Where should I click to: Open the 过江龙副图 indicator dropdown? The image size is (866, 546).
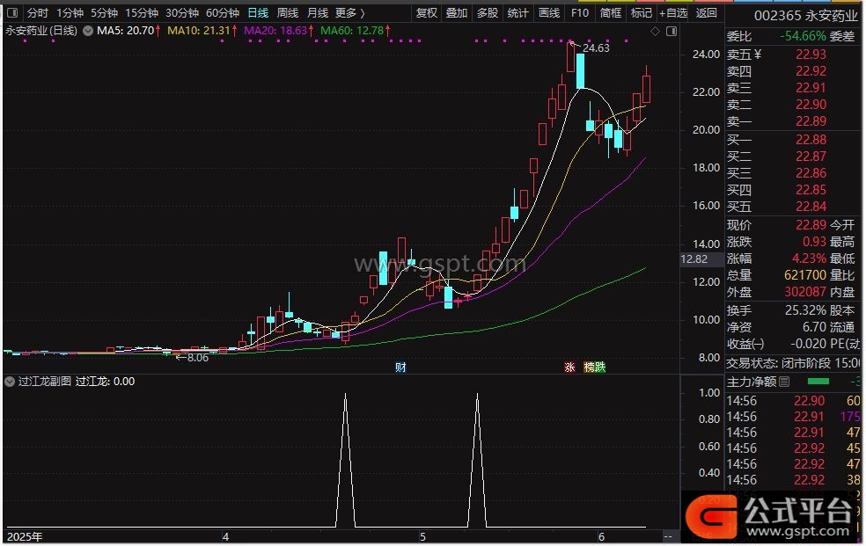click(x=10, y=382)
